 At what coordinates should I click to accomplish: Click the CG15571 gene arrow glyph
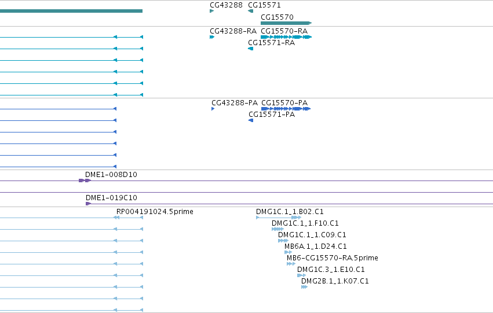(251, 11)
